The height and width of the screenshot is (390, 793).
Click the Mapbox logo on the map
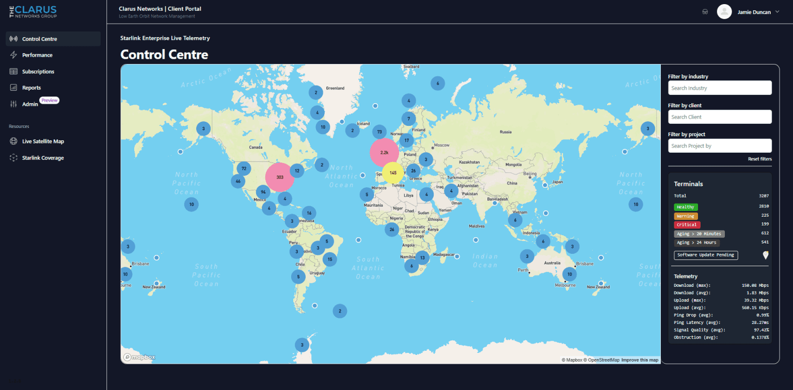(139, 357)
